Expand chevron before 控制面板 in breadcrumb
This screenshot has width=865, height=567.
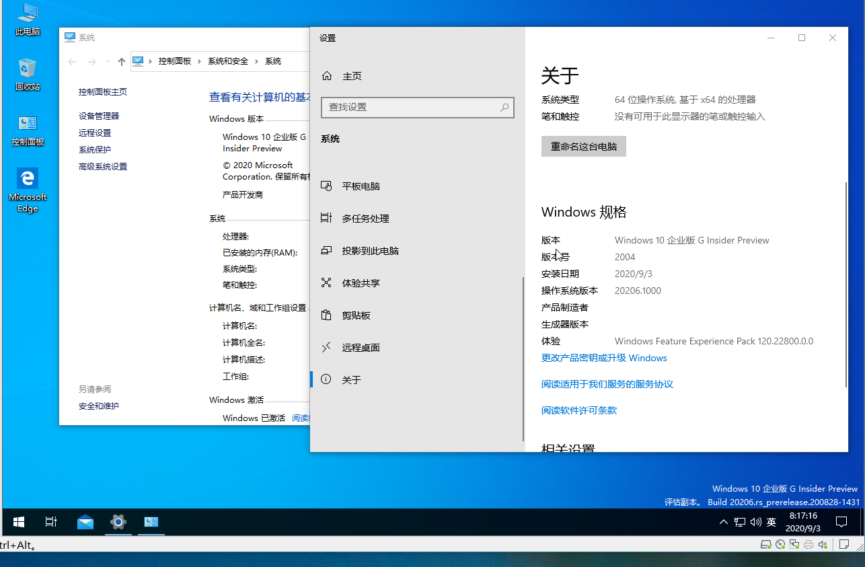pyautogui.click(x=150, y=61)
